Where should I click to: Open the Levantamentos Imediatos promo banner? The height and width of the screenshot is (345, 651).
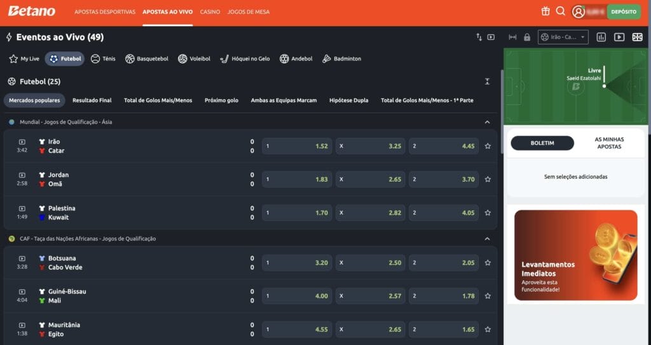tap(575, 255)
